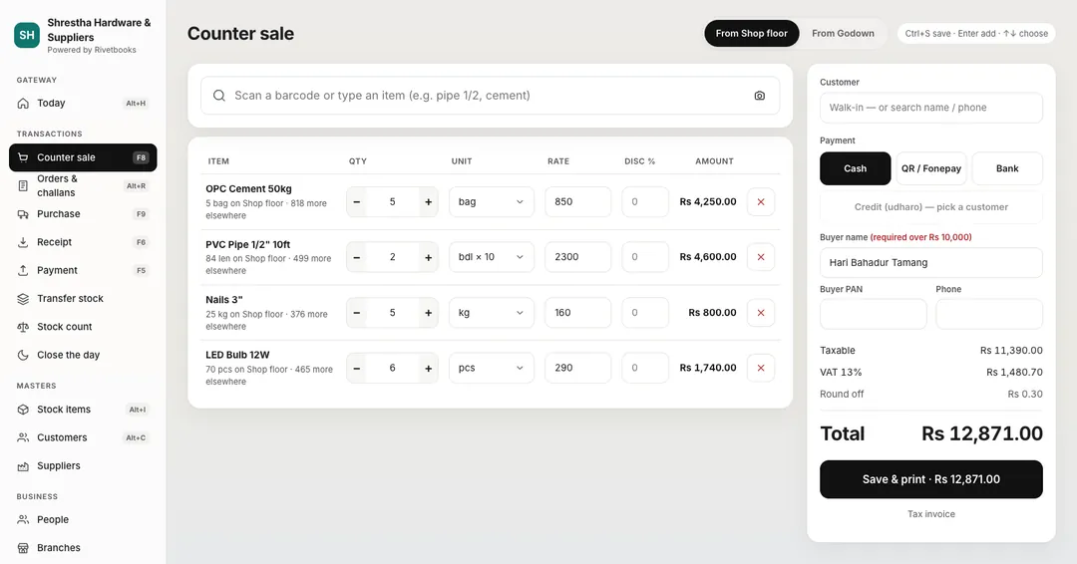Open unit dropdown showing pcs
This screenshot has width=1077, height=564.
tap(491, 368)
